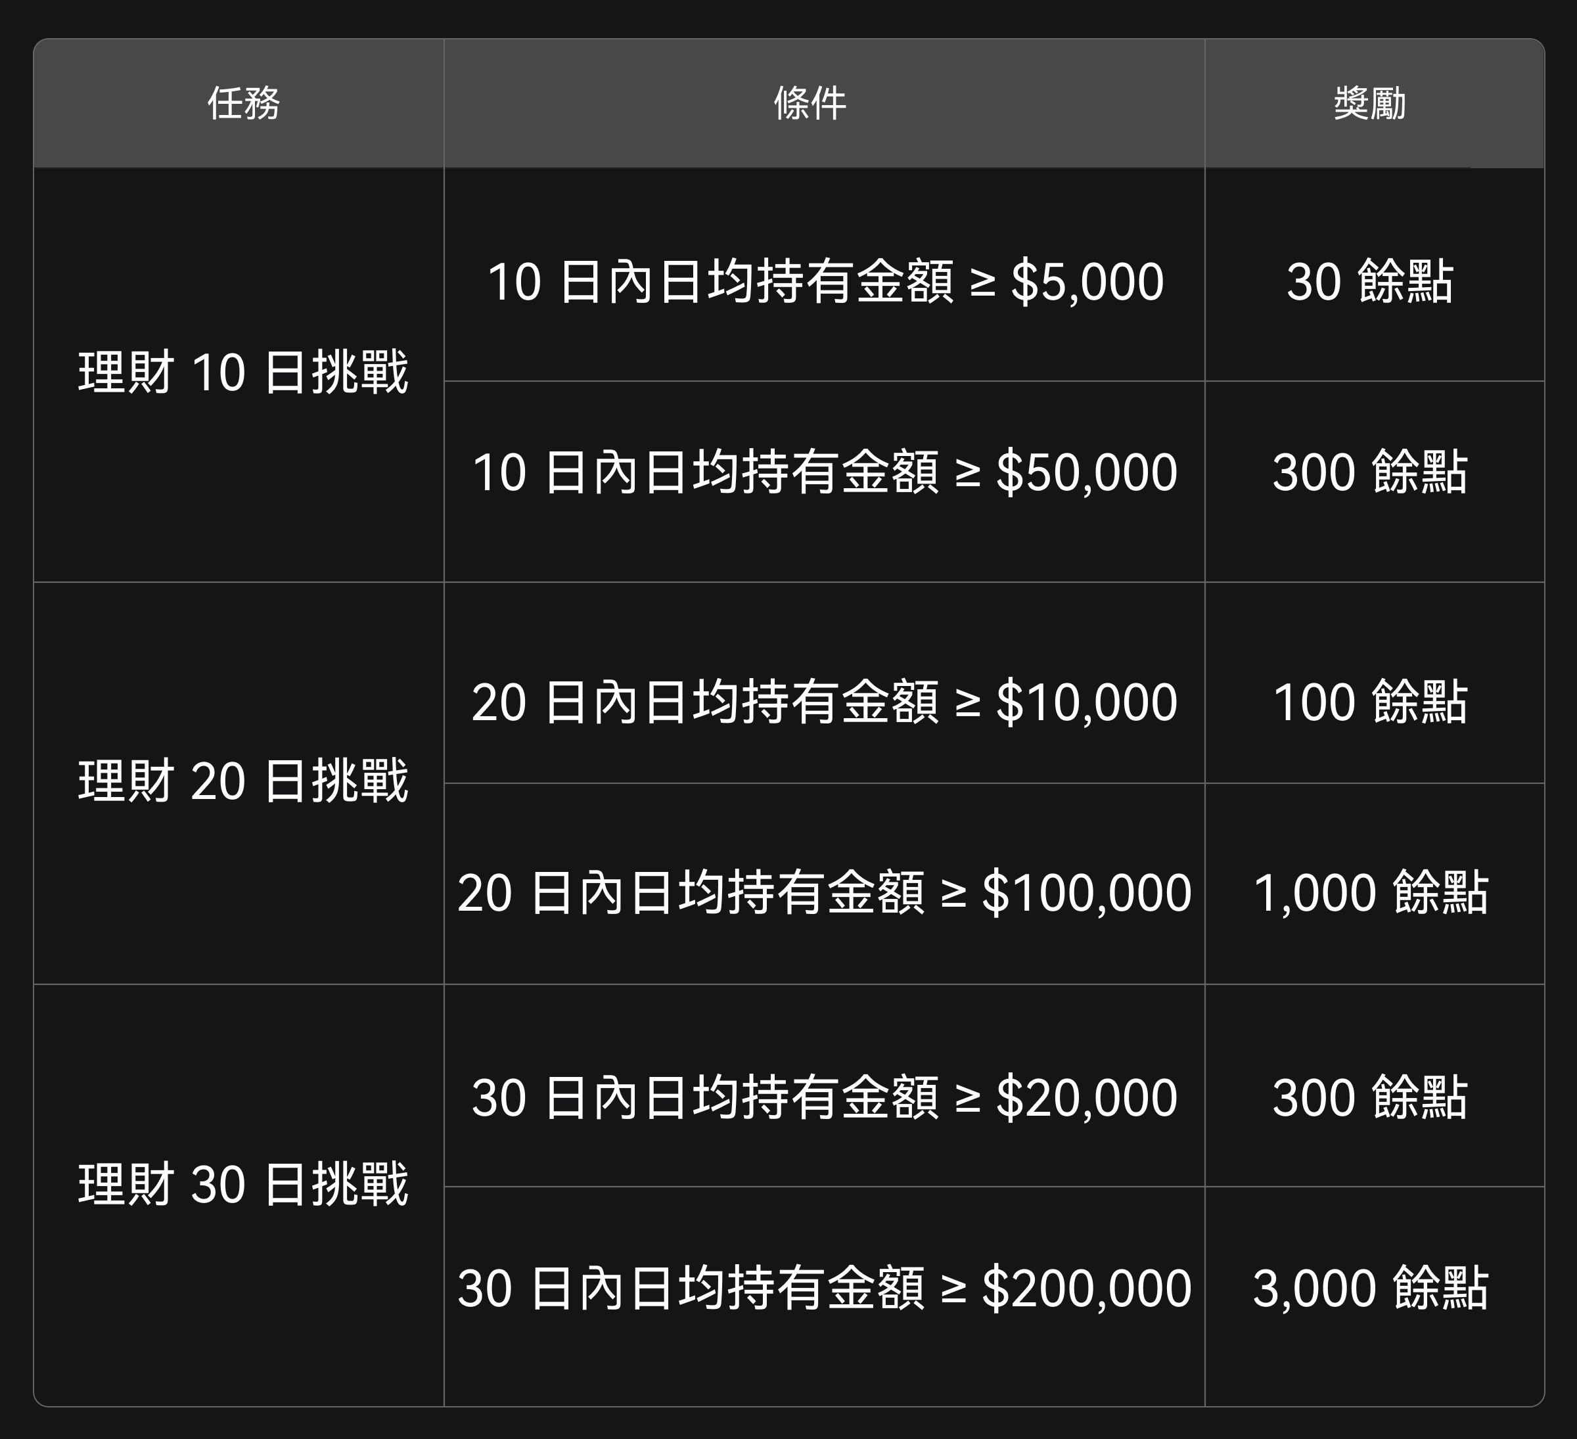This screenshot has height=1439, width=1577.
Task: Click the 20 日內日均持有金額 ≥ $100,000 condition
Action: 825,892
